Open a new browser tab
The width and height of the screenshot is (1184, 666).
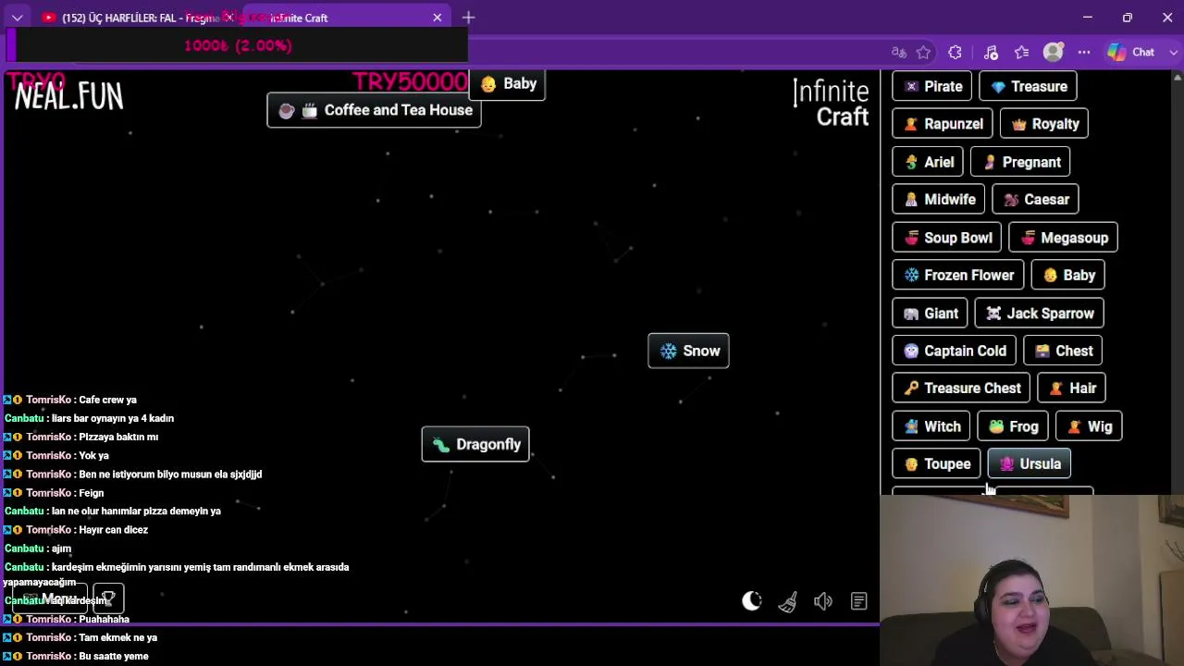tap(468, 18)
